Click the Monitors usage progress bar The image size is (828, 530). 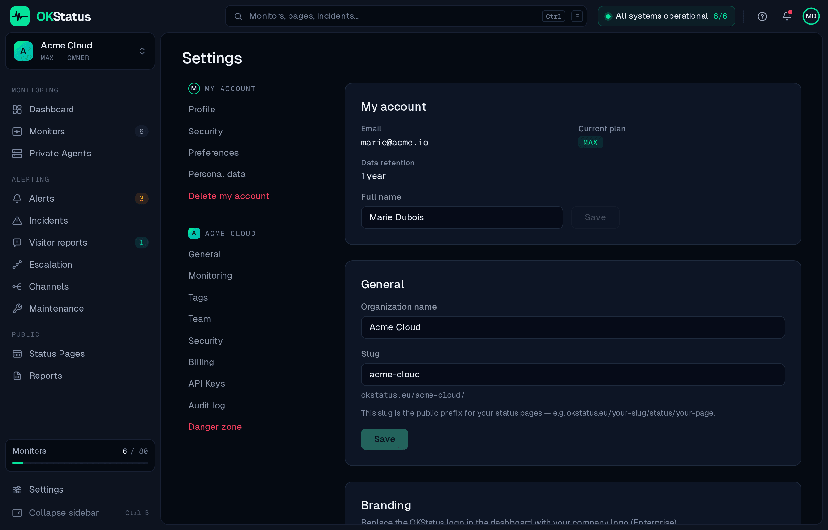click(x=80, y=463)
